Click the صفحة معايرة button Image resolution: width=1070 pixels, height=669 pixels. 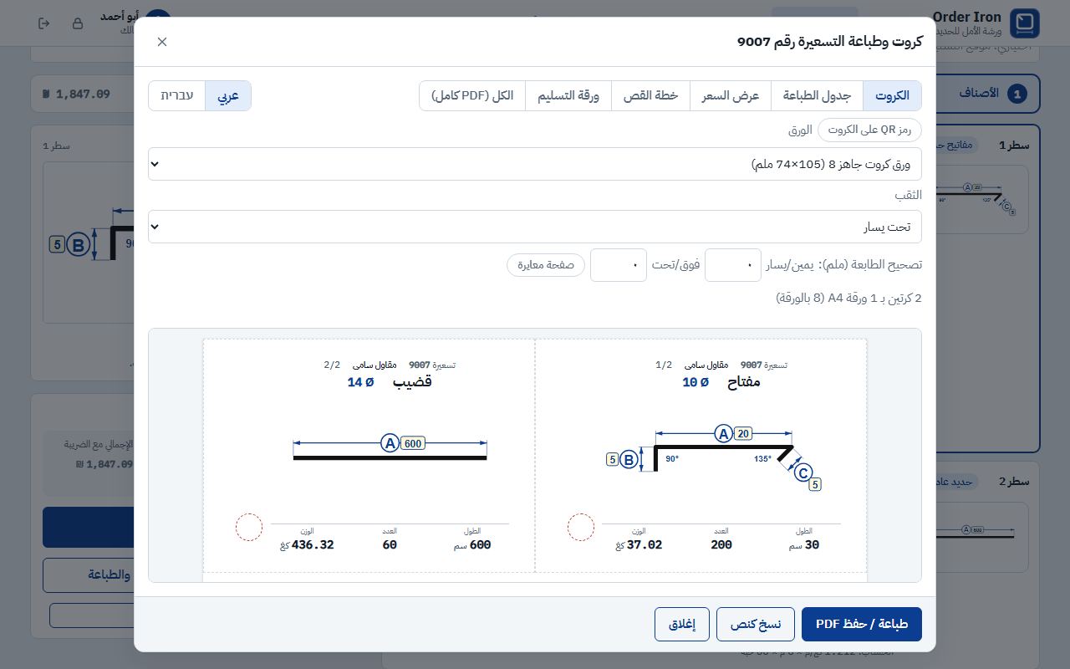(x=546, y=265)
